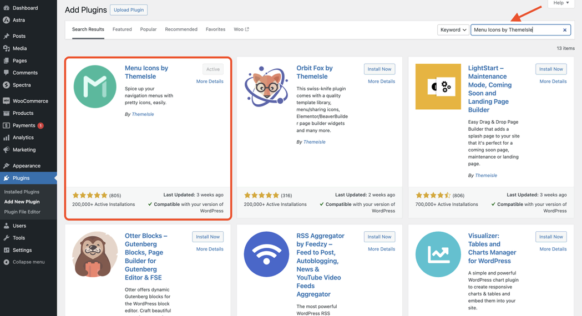Click the LightStart plugin yellow icon
Image resolution: width=582 pixels, height=316 pixels.
click(x=438, y=86)
